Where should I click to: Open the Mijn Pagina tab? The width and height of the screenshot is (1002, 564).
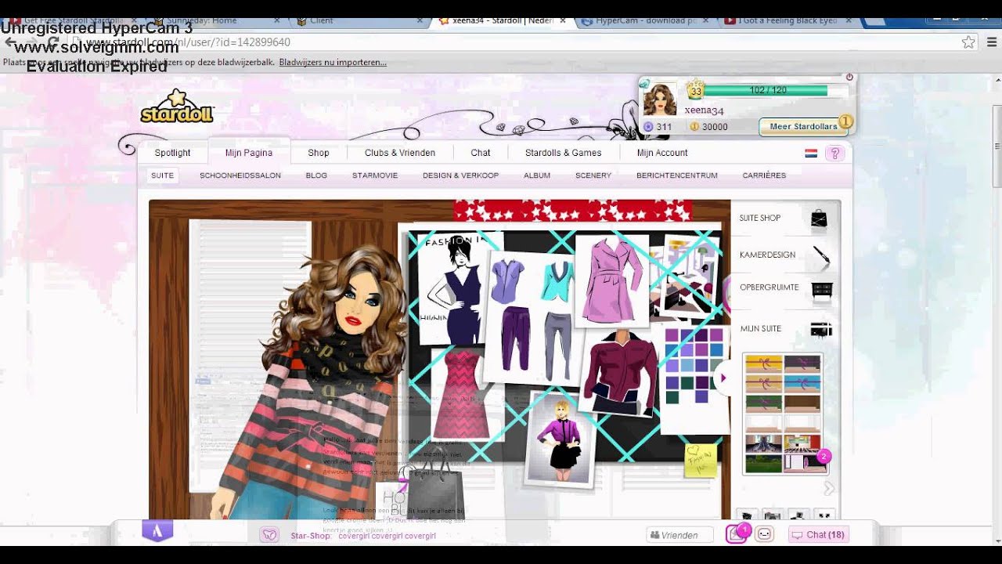[x=249, y=153]
